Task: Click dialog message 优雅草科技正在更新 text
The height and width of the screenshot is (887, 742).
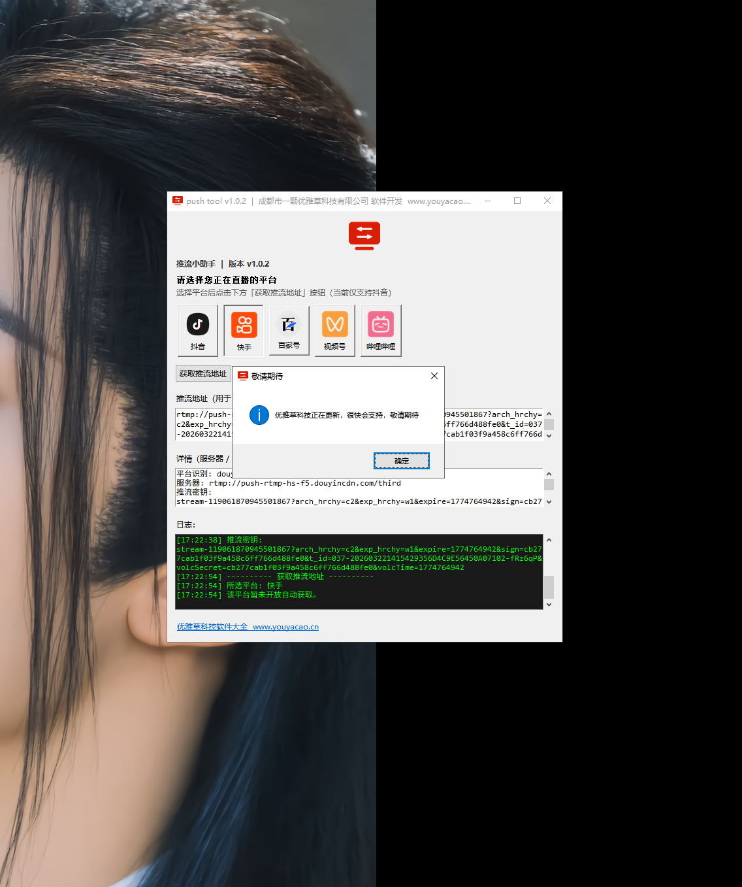Action: (347, 415)
